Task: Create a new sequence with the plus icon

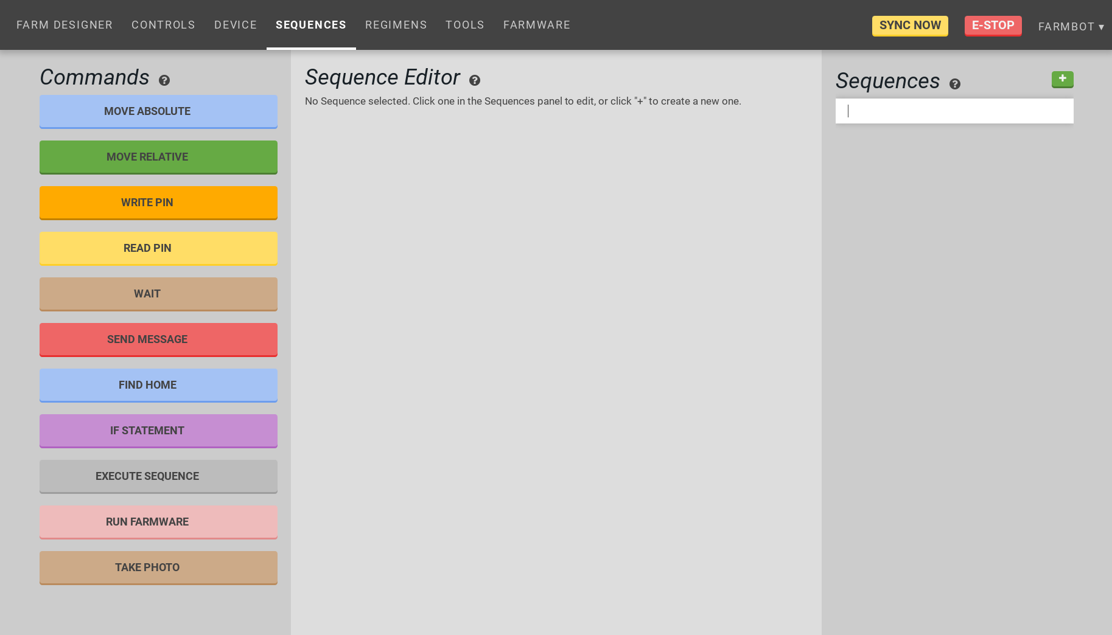Action: click(1062, 79)
